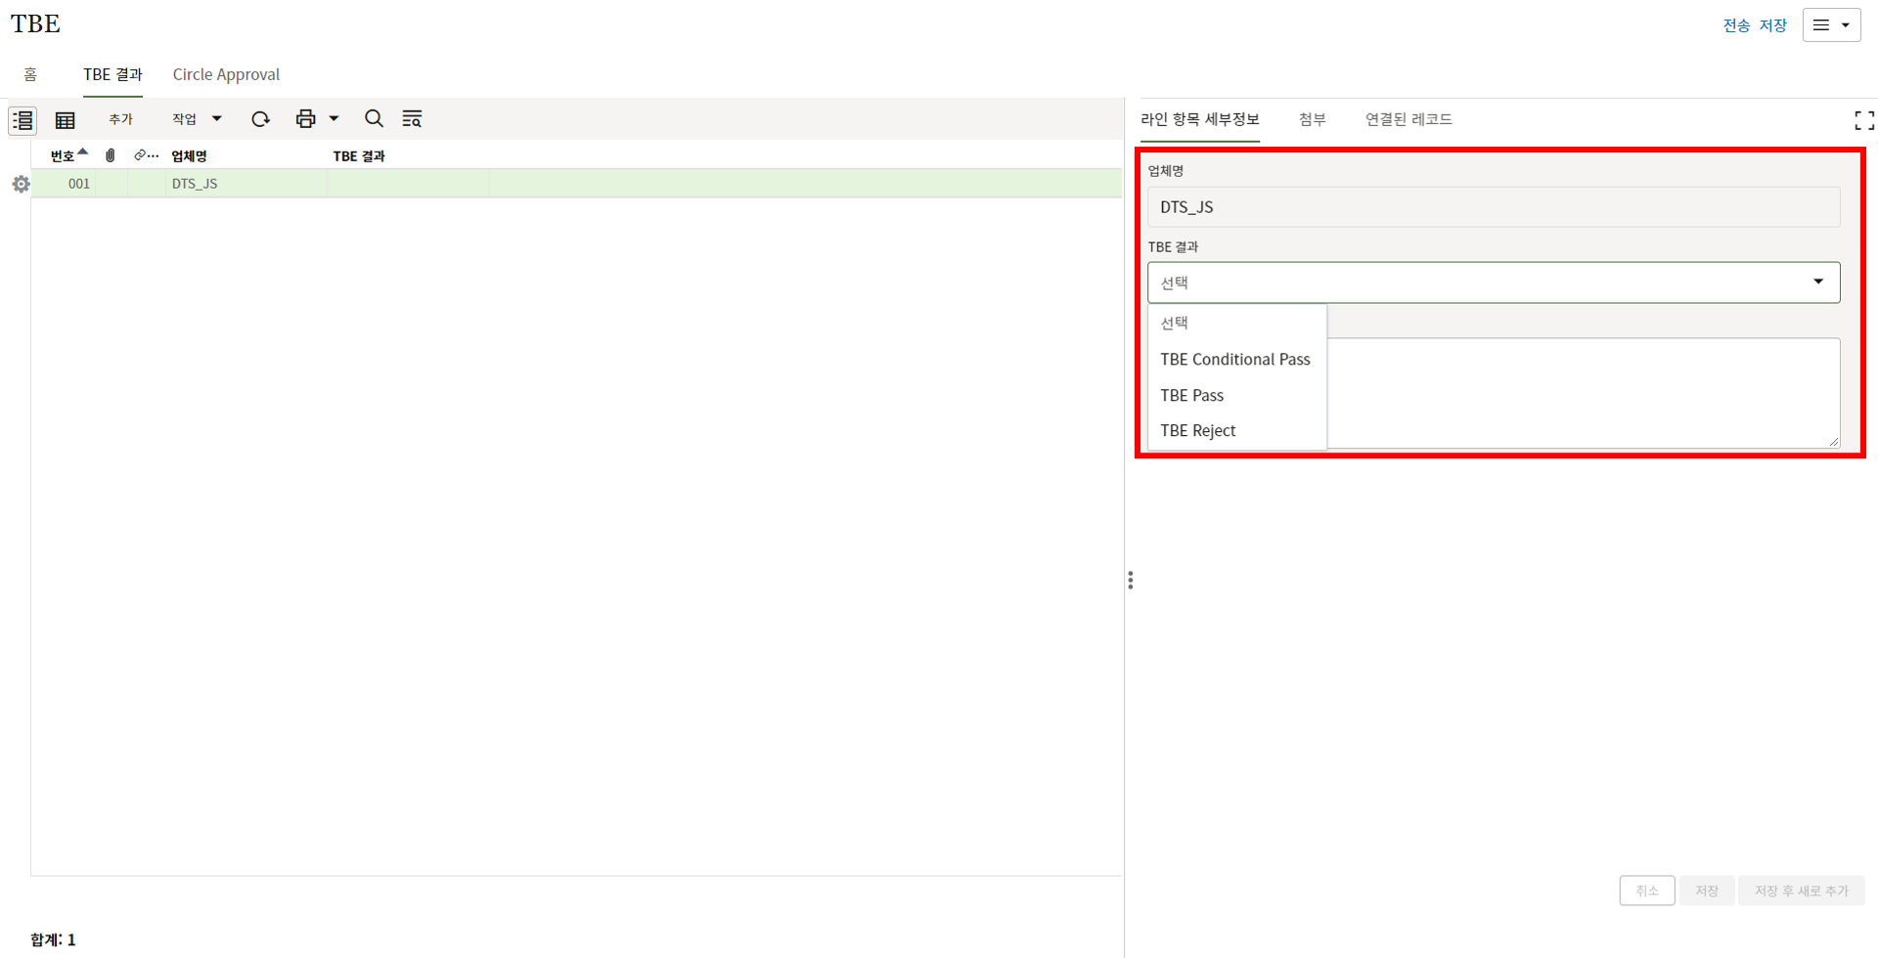Select TBE Conditional Pass option
1878x958 pixels.
[x=1234, y=360]
